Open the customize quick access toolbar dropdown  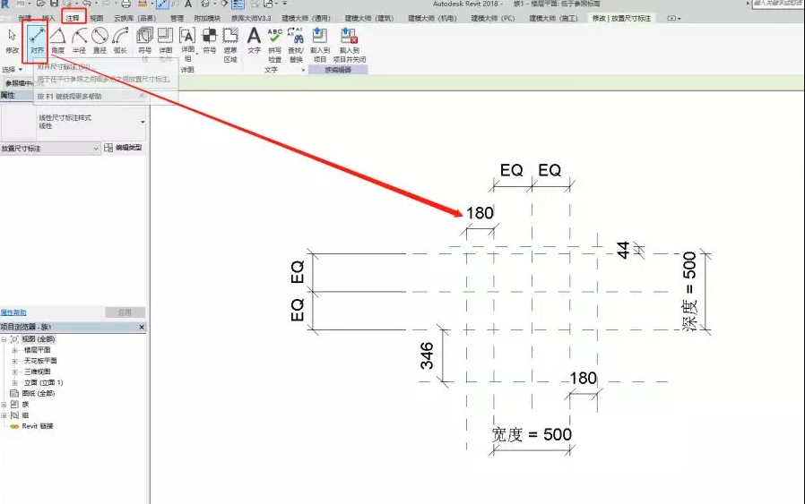[284, 4]
